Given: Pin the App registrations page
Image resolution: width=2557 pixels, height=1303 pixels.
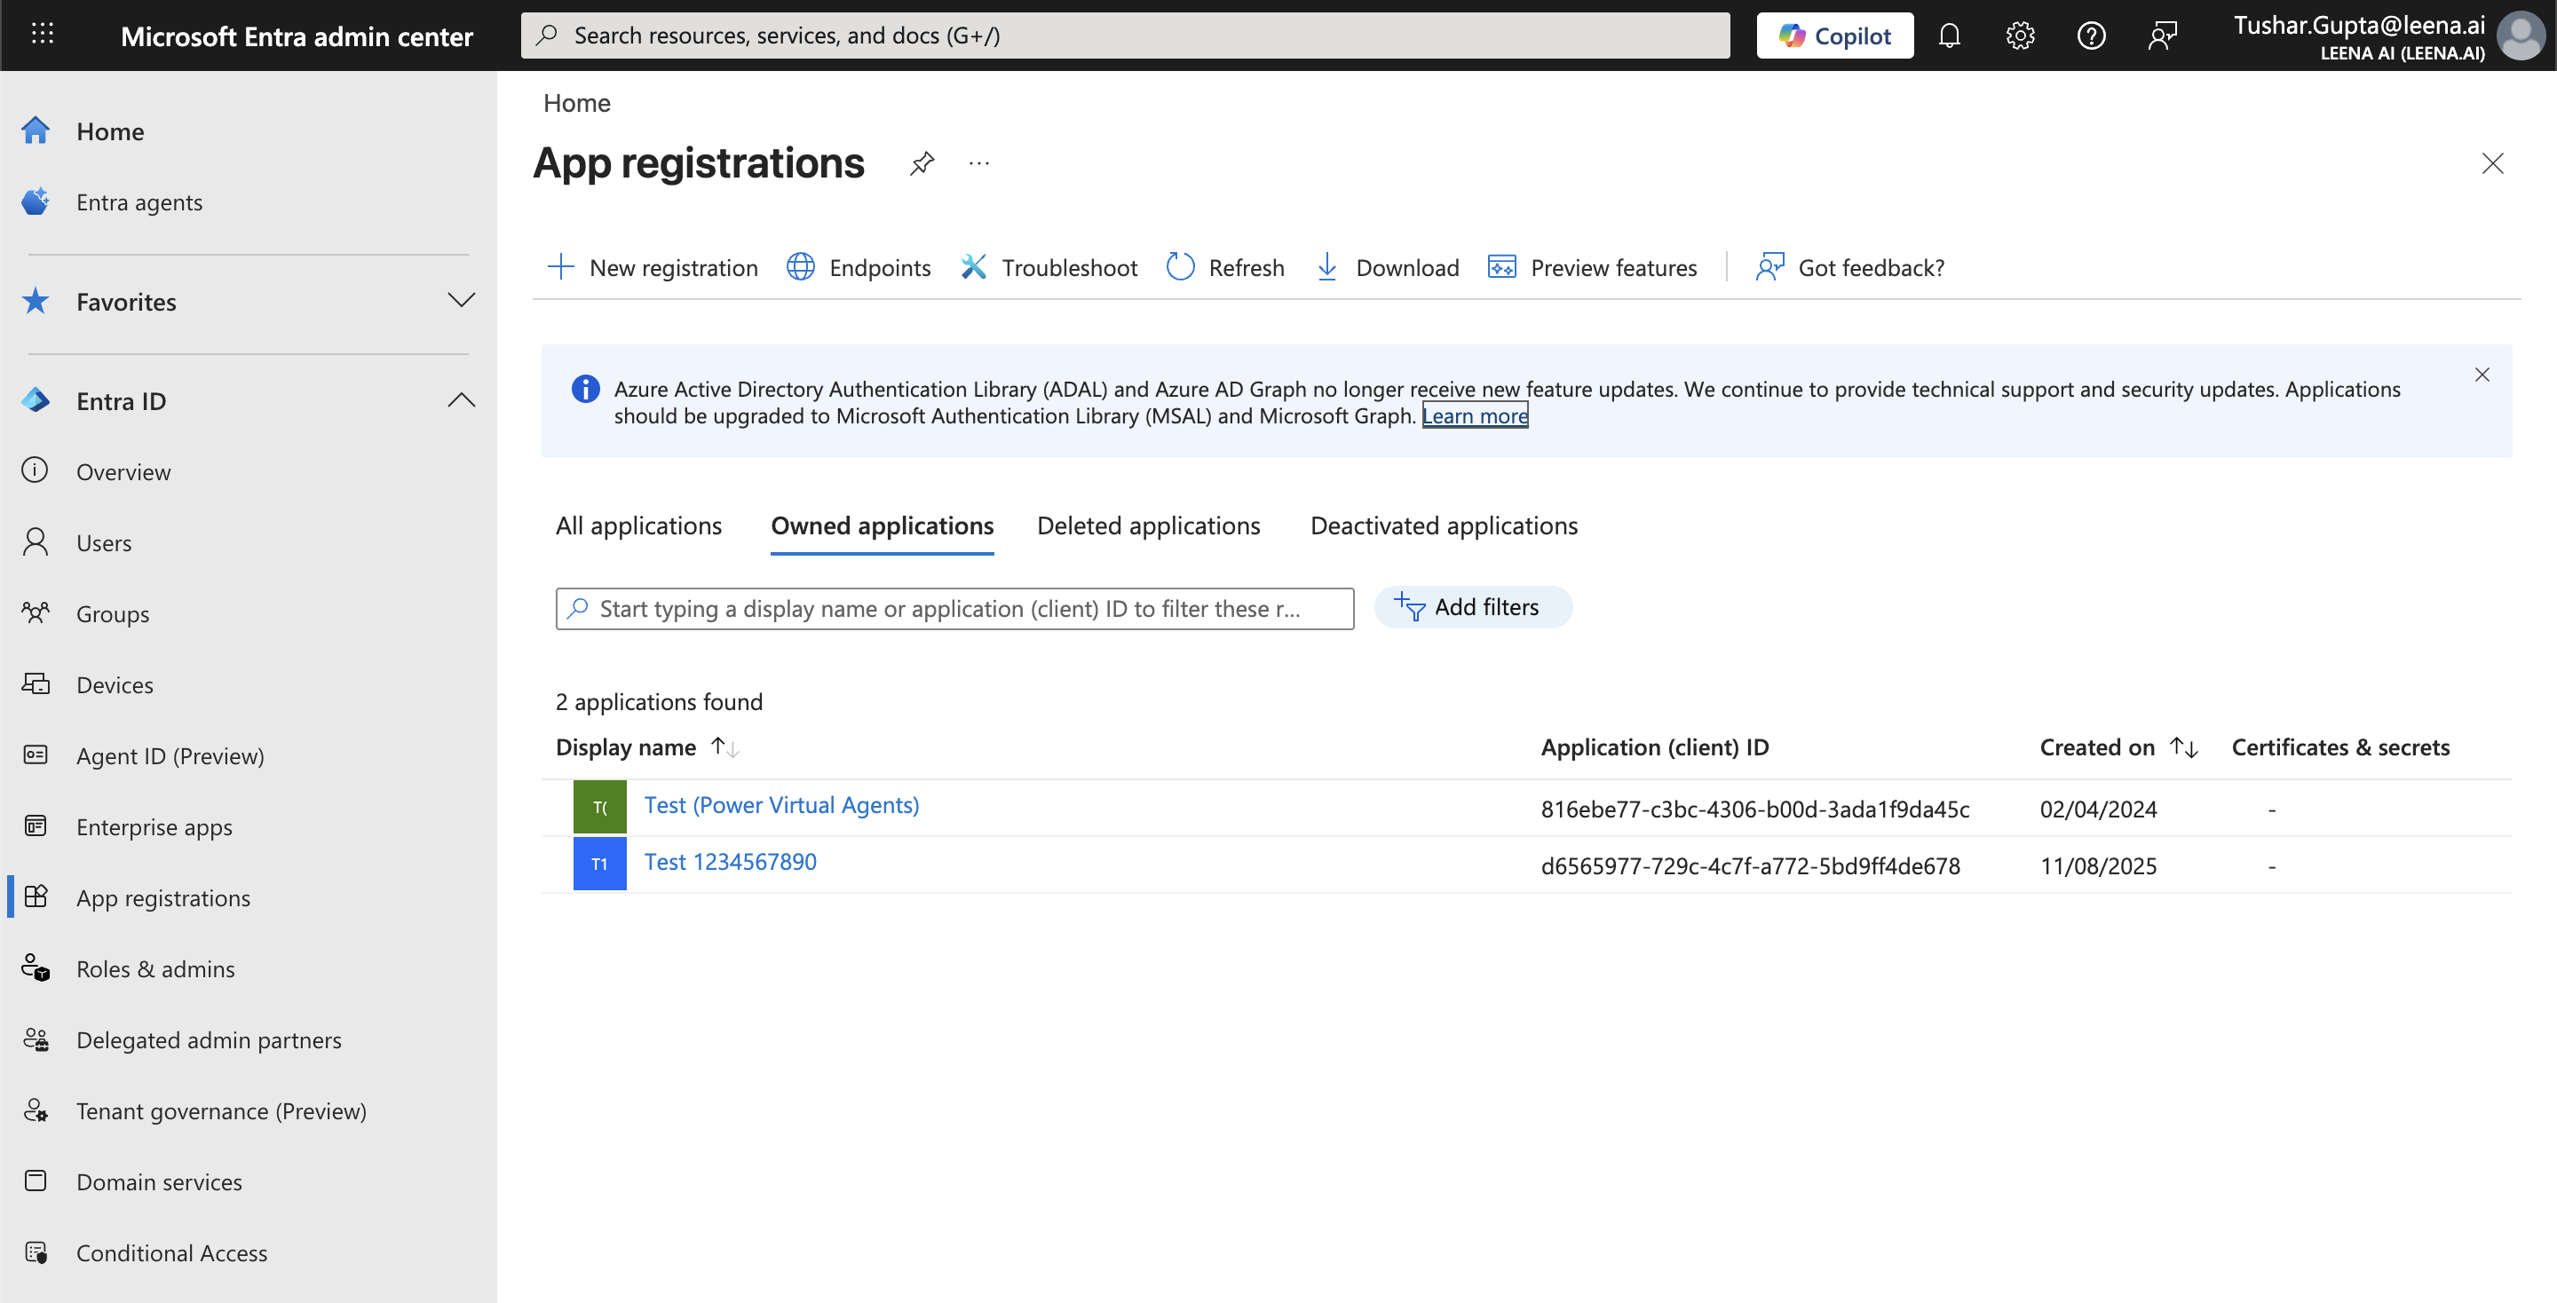Looking at the screenshot, I should 922,162.
